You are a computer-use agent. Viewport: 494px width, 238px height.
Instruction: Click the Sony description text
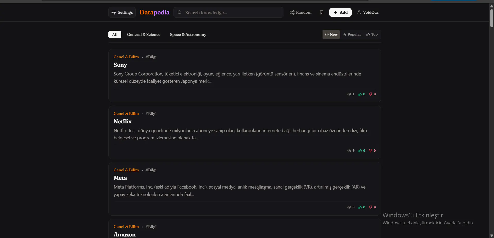pos(237,78)
